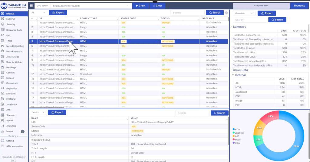Start the Crawl
The height and width of the screenshot is (162, 310).
click(x=140, y=6)
